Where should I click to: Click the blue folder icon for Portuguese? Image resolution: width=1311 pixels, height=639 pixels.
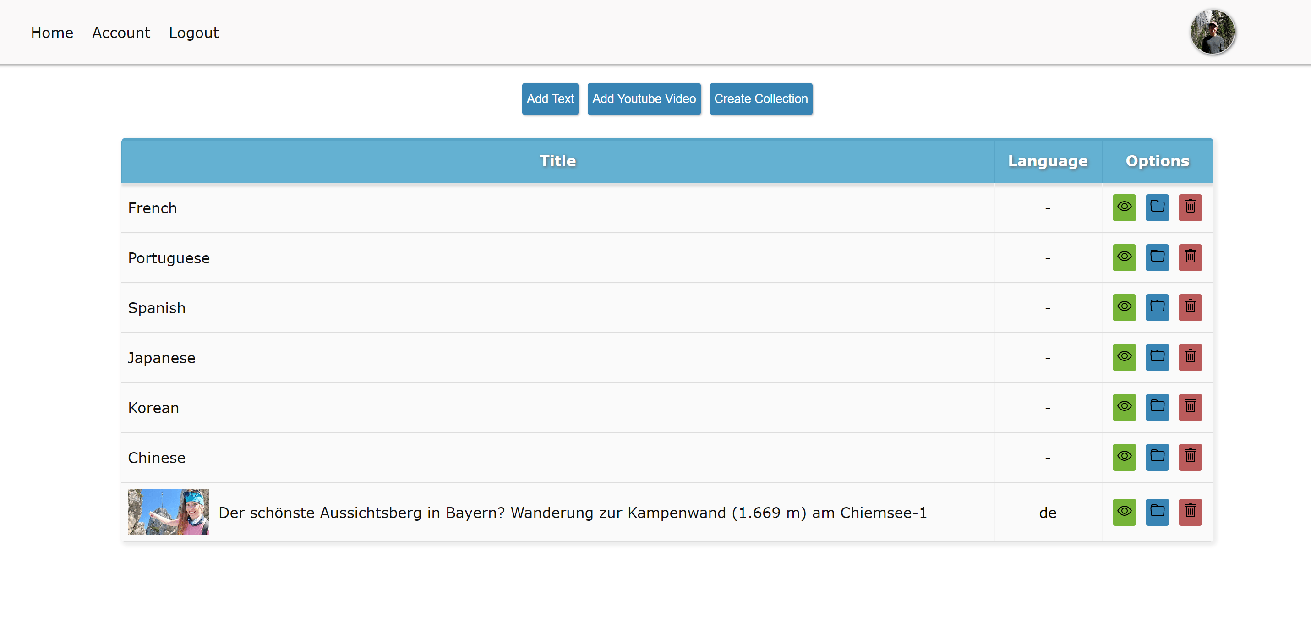point(1157,257)
